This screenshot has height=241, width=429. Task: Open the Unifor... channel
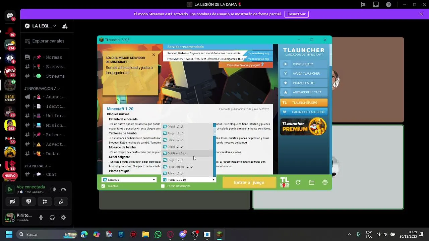[47, 116]
